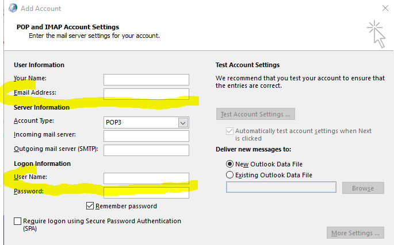Image resolution: width=394 pixels, height=245 pixels.
Task: Open More Settings button
Action: pos(355,233)
